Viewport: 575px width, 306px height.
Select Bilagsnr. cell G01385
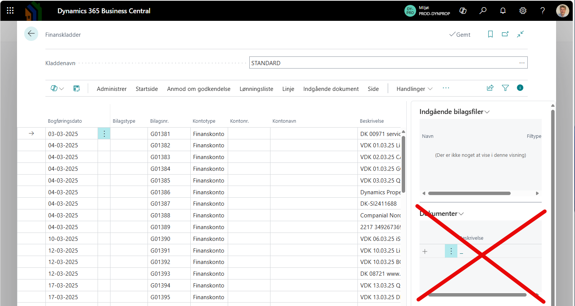(x=169, y=180)
